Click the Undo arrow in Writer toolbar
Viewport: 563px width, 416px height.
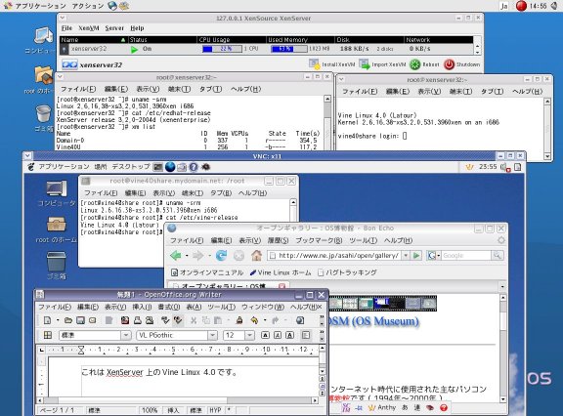pos(254,320)
